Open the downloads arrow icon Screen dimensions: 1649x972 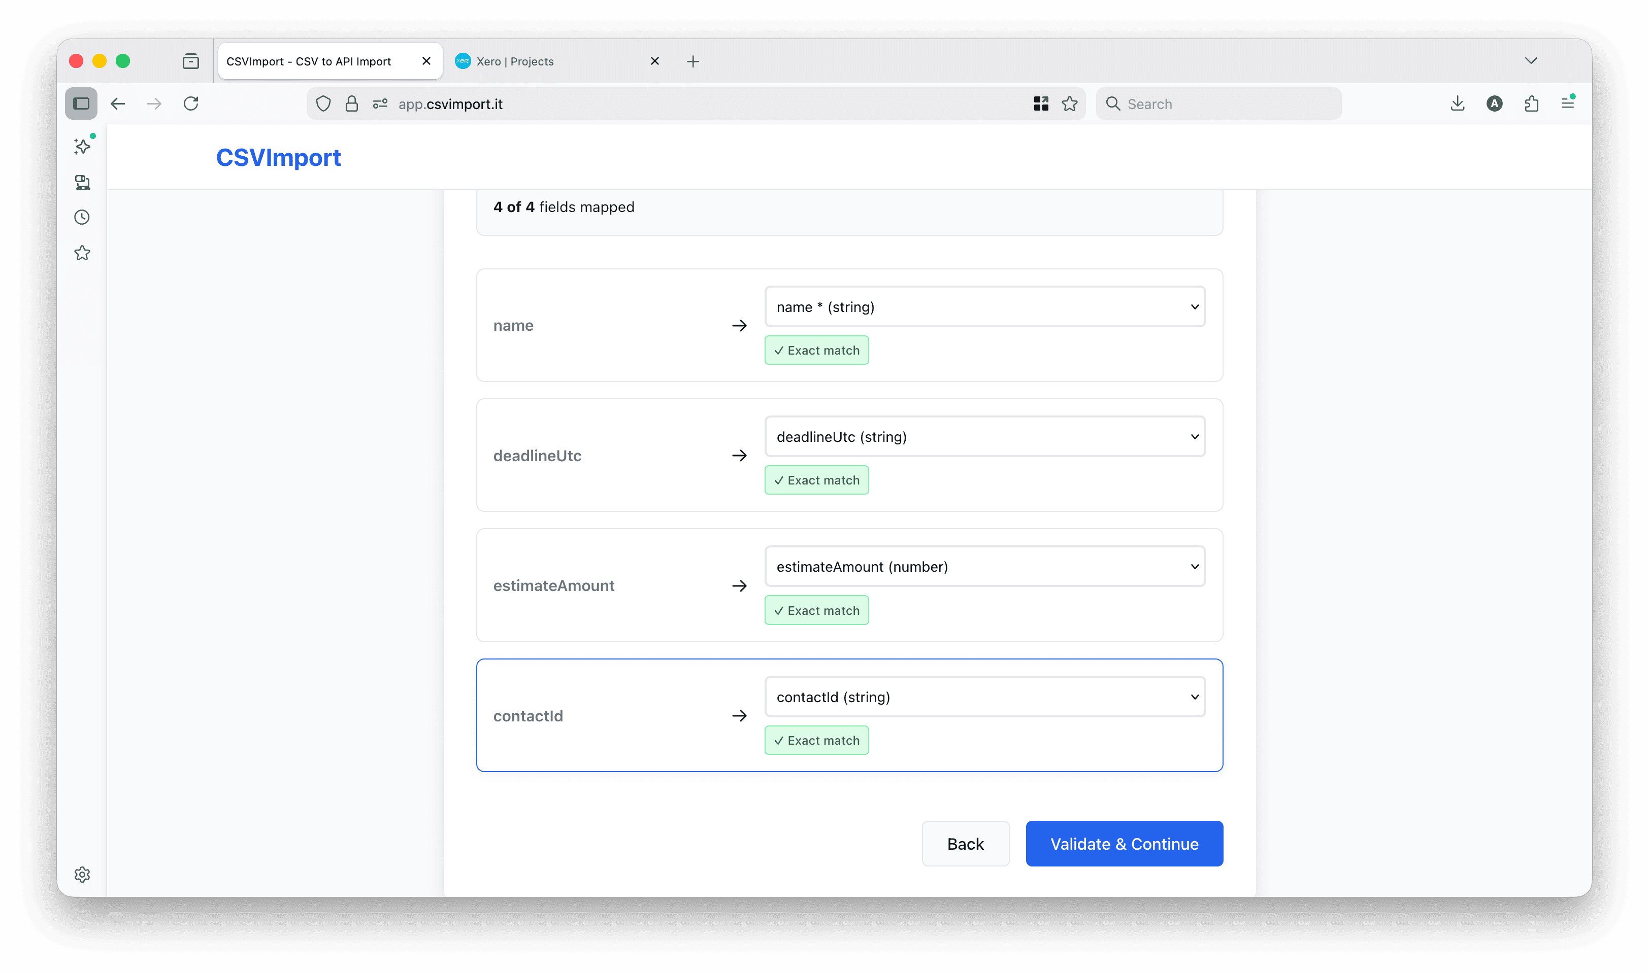(1458, 103)
